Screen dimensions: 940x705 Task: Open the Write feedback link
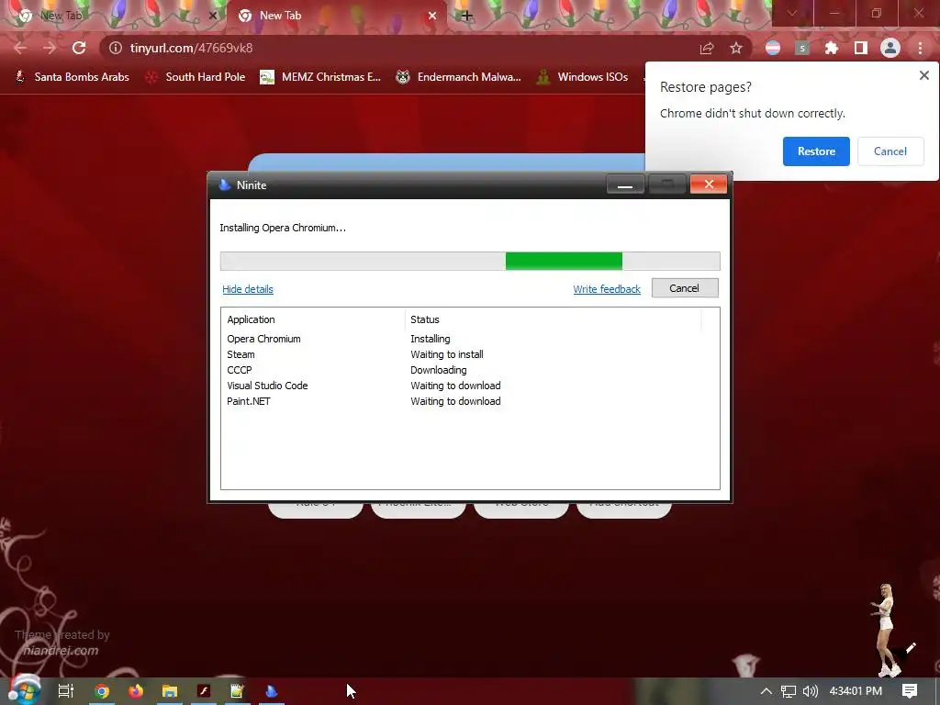pos(607,289)
